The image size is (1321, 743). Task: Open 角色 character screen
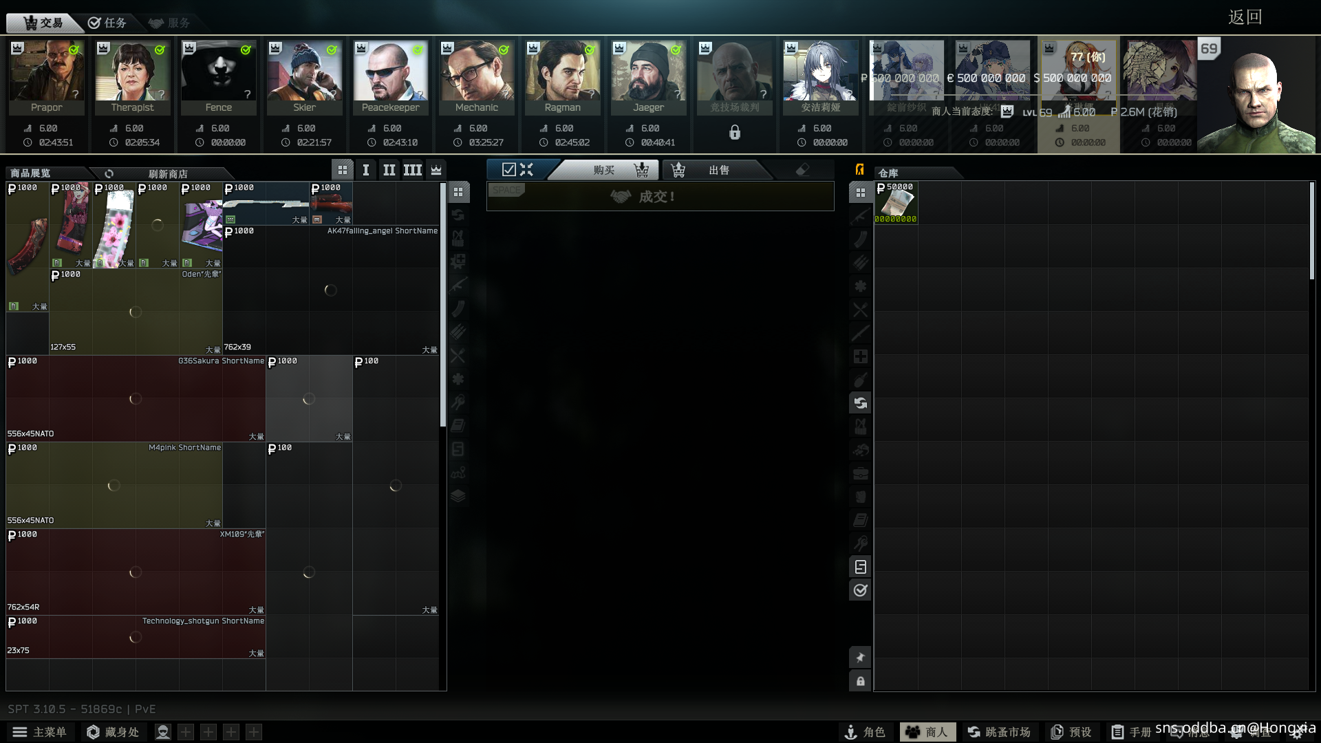pos(866,732)
